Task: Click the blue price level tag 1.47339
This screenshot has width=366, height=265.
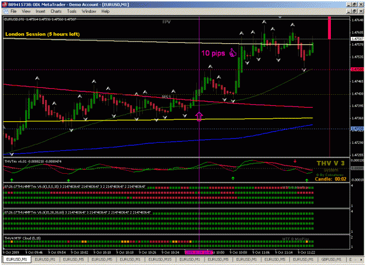Action: tap(357, 129)
